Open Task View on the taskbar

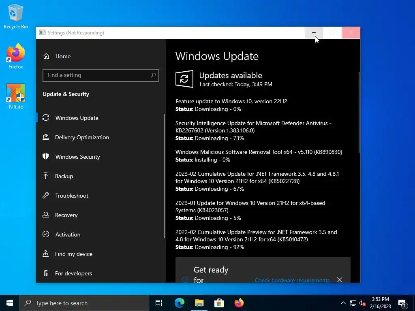[x=159, y=303]
